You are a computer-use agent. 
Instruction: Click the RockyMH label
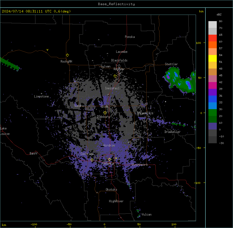point(66,61)
